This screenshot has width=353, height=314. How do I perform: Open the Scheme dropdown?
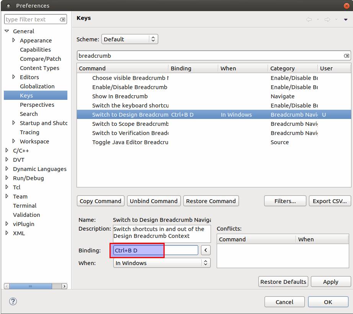129,39
